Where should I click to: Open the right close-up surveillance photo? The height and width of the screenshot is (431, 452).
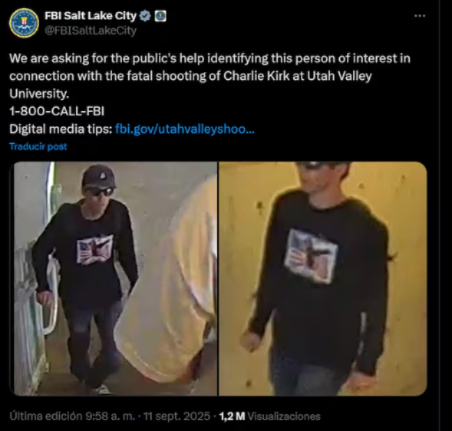323,279
